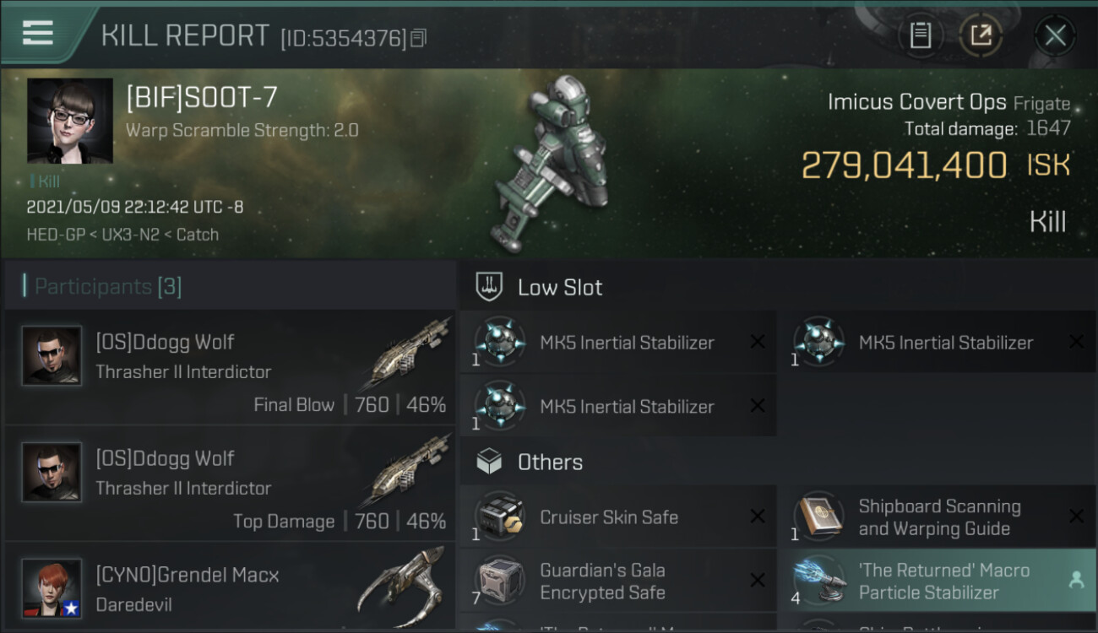Open SOOT-7 pilot portrait
1098x633 pixels.
pyautogui.click(x=70, y=122)
